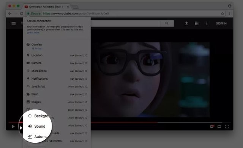The image size is (243, 148).
Task: Click the SIGN IN button
Action: pos(221,23)
